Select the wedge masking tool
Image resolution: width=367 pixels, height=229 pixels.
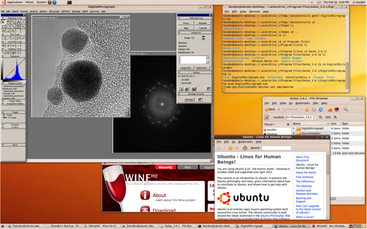[18, 53]
